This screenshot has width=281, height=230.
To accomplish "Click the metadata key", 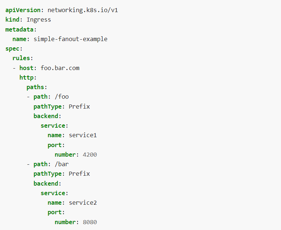I will [20, 29].
